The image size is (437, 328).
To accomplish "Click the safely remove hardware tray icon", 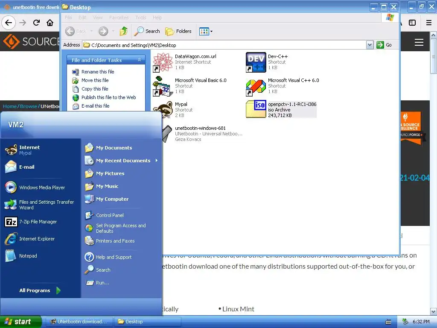I will coord(405,322).
